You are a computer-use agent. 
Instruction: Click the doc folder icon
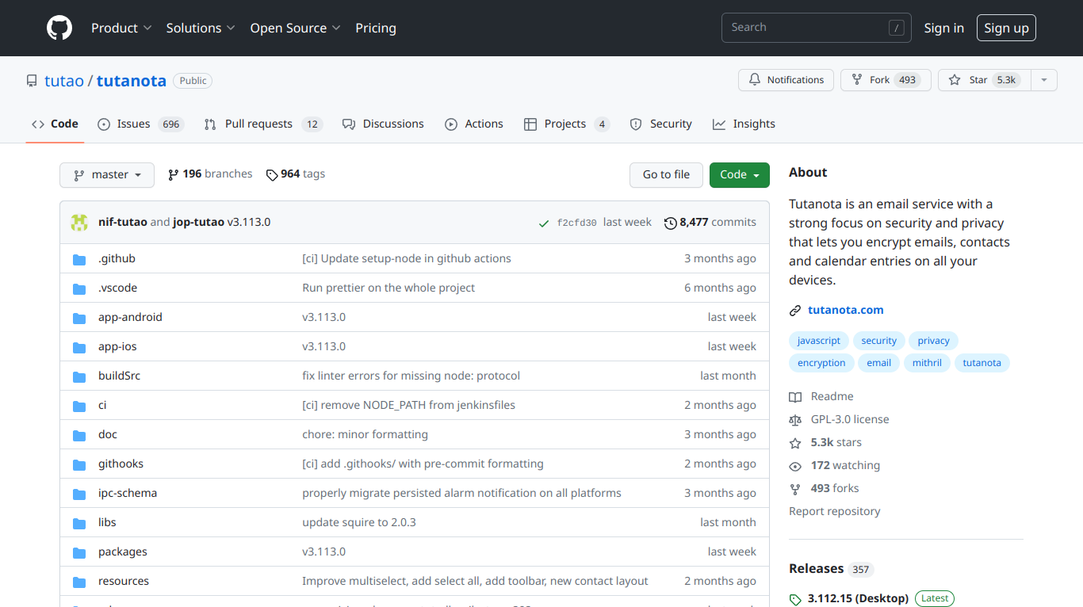[x=79, y=435]
